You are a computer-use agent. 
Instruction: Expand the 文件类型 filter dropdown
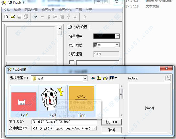(x=94, y=128)
